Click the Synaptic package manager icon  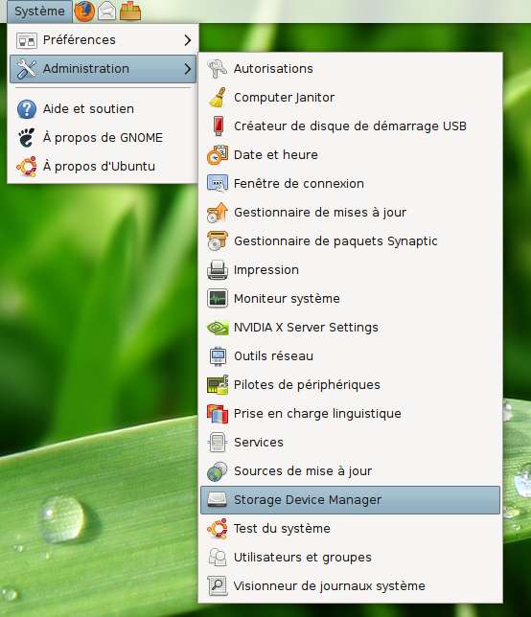coord(218,241)
